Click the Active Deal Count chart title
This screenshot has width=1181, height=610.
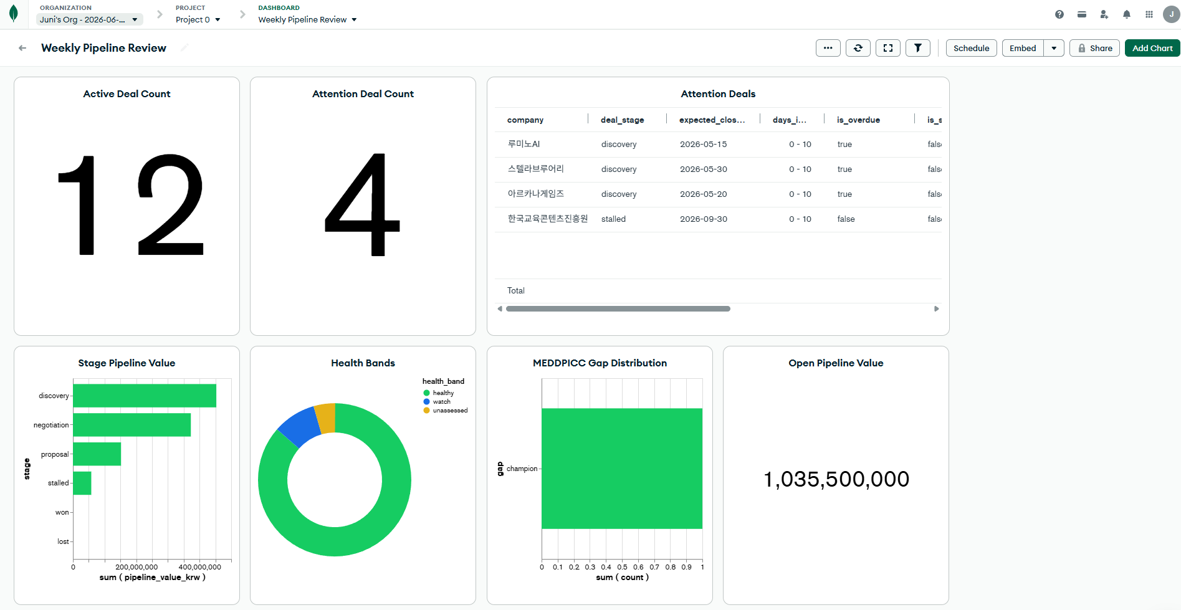click(x=127, y=93)
